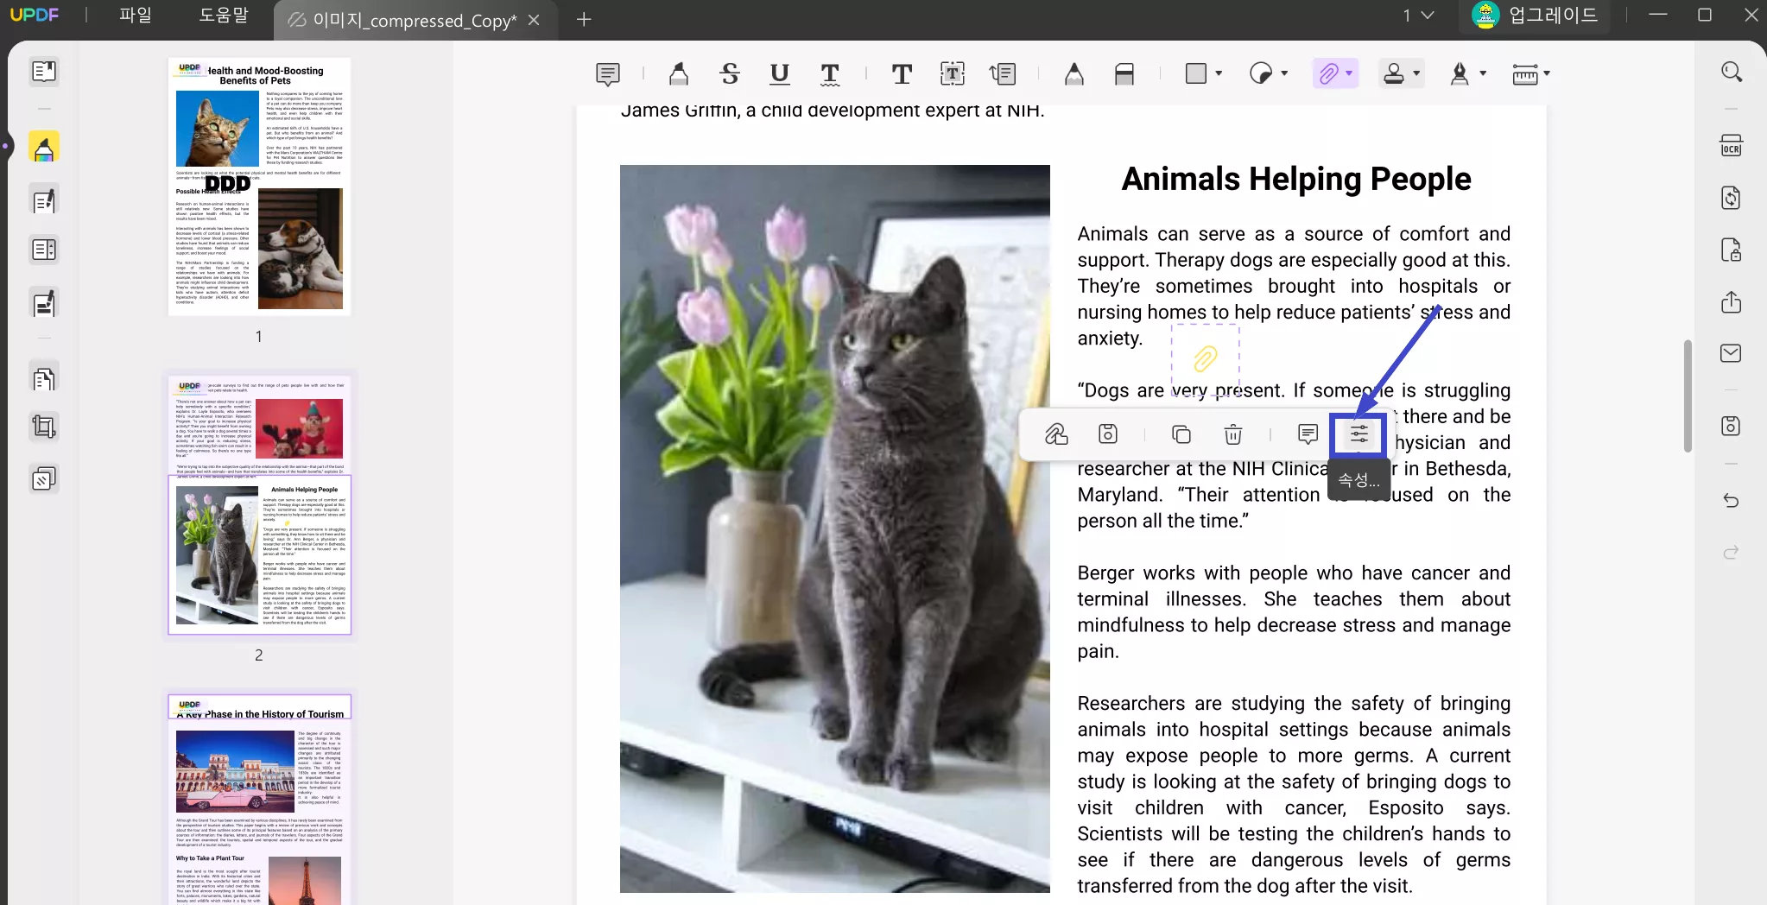1767x905 pixels.
Task: Click the paperclip attachment annotation on page
Action: click(x=1206, y=358)
